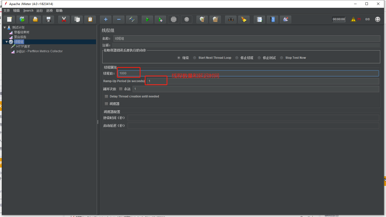Click the 名称 name input field
This screenshot has height=217, width=386.
click(247, 38)
